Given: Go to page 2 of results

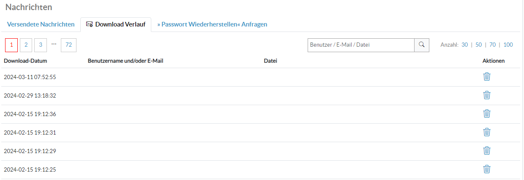Looking at the screenshot, I should coord(26,45).
